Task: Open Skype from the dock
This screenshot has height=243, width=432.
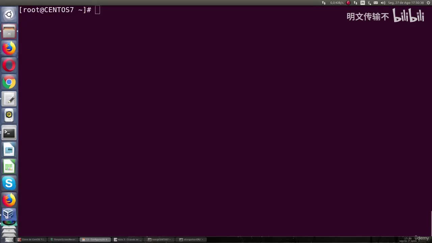Action: 9,183
